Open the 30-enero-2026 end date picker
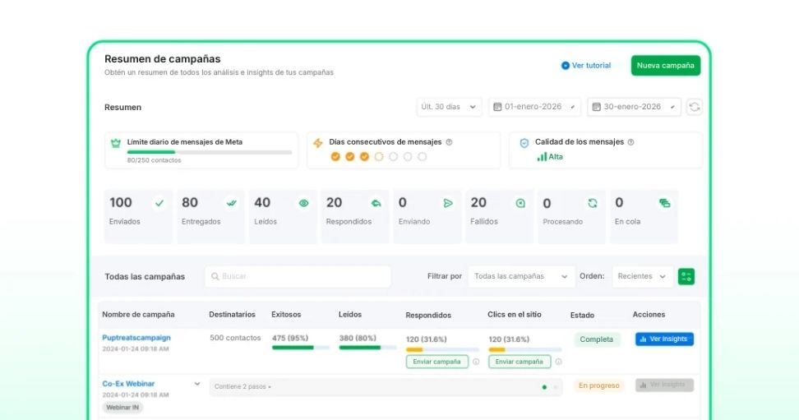 pyautogui.click(x=634, y=107)
